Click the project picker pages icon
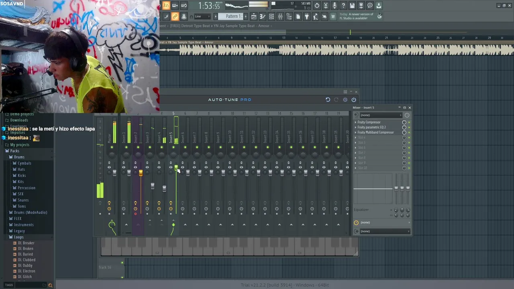Image resolution: width=514 pixels, height=289 pixels. pos(298,16)
